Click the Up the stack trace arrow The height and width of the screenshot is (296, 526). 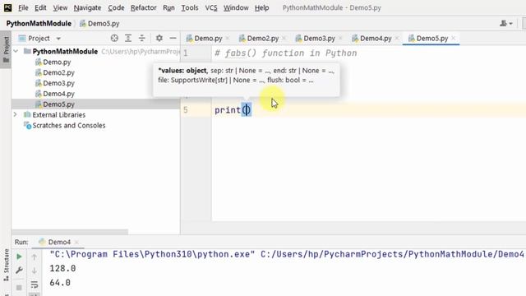pos(35,257)
